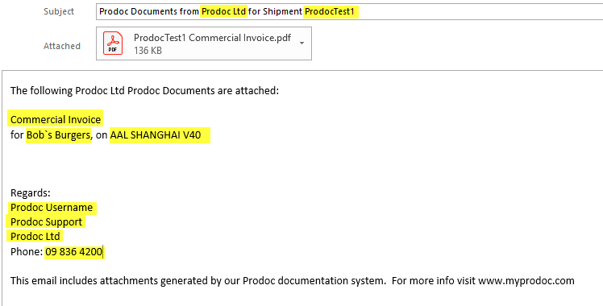Click the Attached label
Screen dimensions: 603x306
tap(62, 46)
